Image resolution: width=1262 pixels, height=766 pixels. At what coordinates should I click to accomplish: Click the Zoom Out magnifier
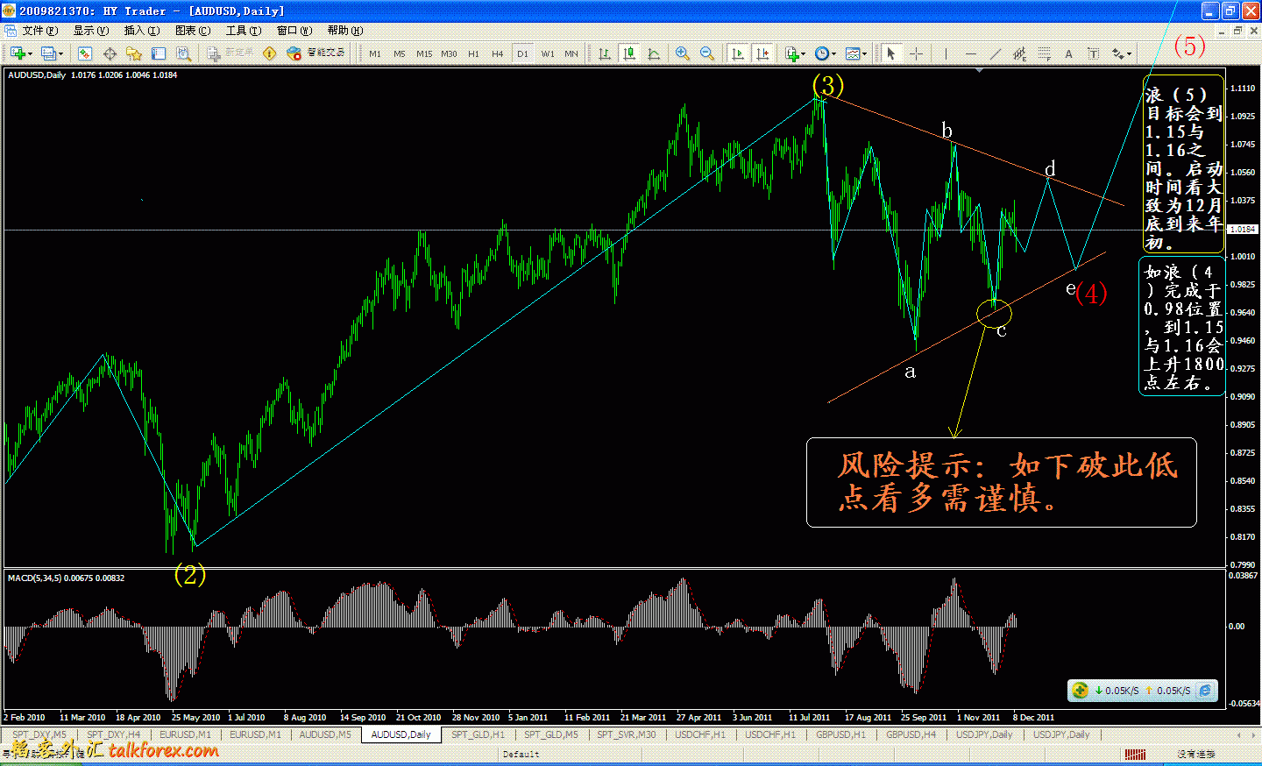(707, 53)
